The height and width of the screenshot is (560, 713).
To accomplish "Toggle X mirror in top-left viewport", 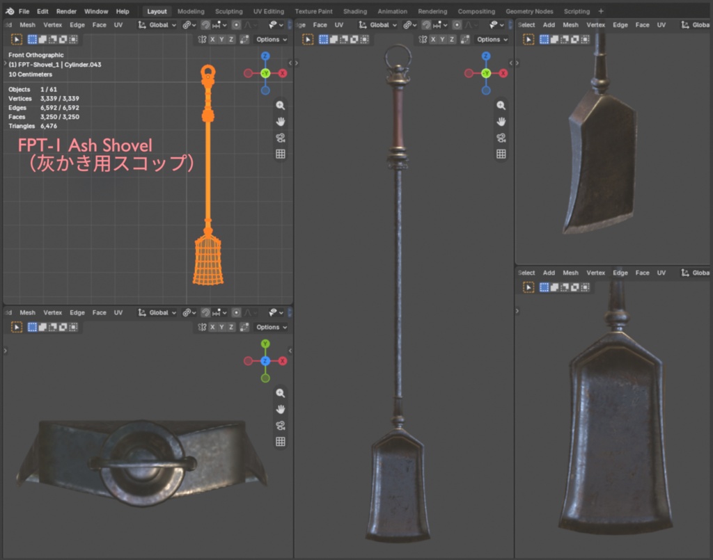I will click(x=212, y=40).
